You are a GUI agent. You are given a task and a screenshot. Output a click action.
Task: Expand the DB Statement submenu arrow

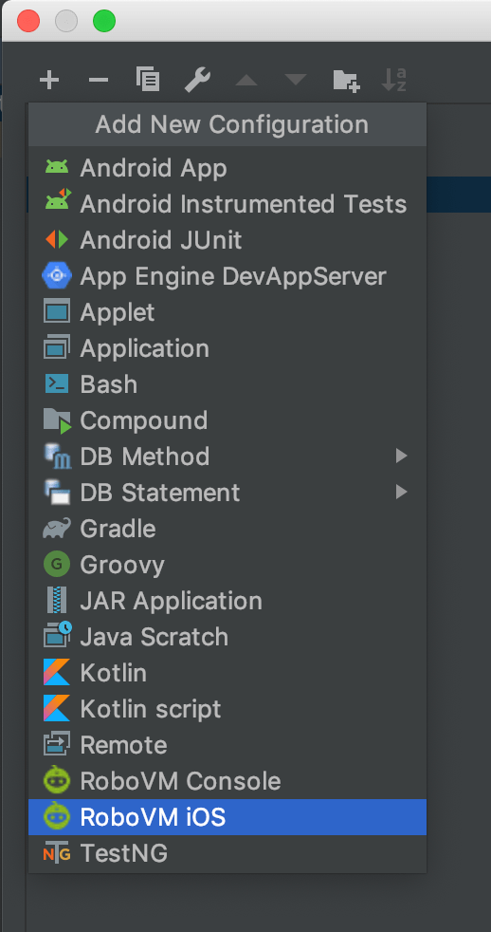[402, 493]
